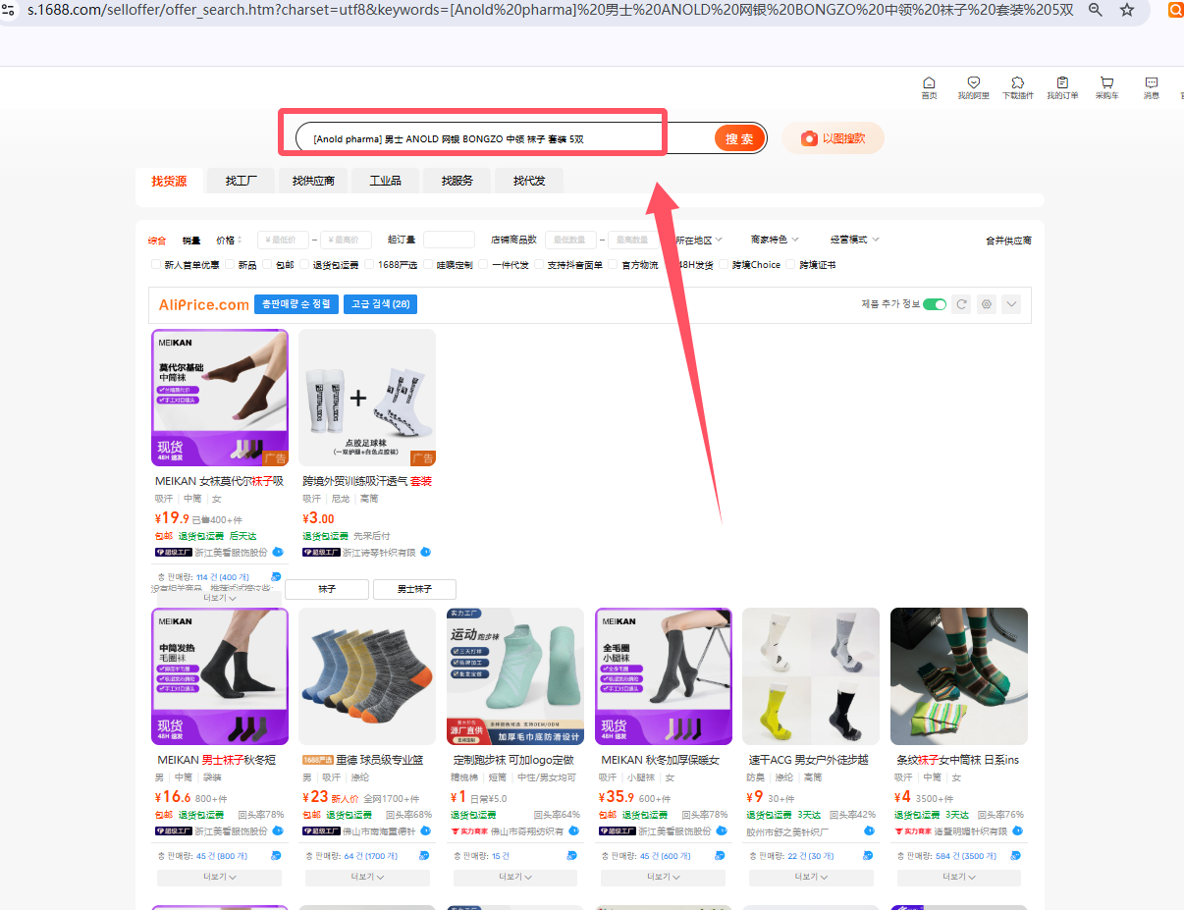Screen dimensions: 1184x910
Task: Open the 工业品 tab
Action: click(386, 181)
